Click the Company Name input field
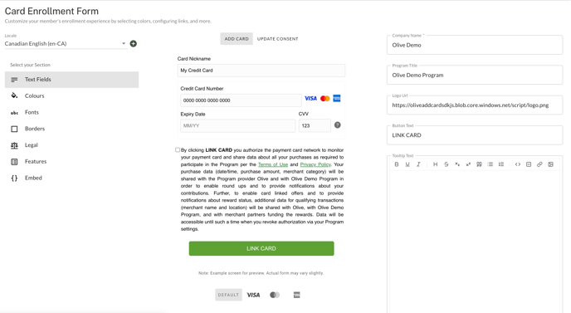 [x=475, y=45]
